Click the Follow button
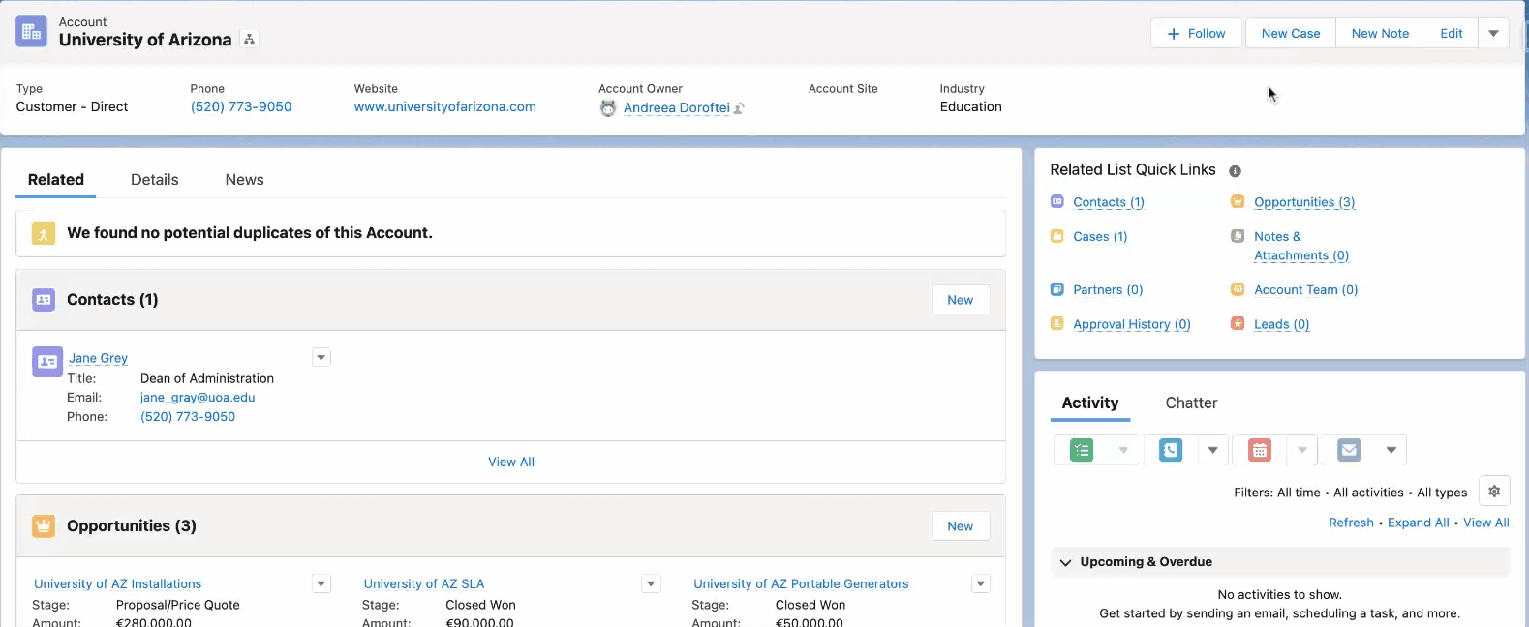This screenshot has height=627, width=1529. pos(1196,33)
